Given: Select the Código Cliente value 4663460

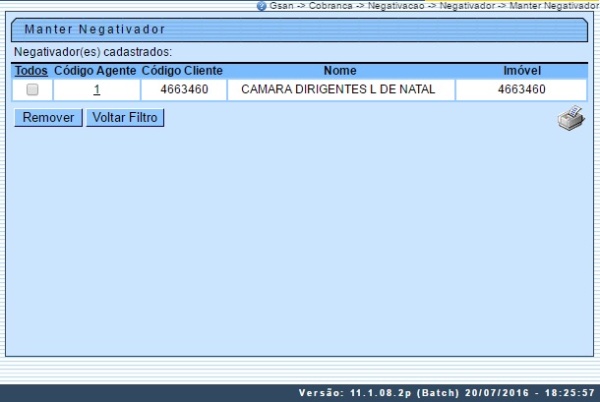Looking at the screenshot, I should 184,89.
